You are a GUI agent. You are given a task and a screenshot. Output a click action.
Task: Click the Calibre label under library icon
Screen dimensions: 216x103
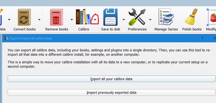[x=84, y=29]
